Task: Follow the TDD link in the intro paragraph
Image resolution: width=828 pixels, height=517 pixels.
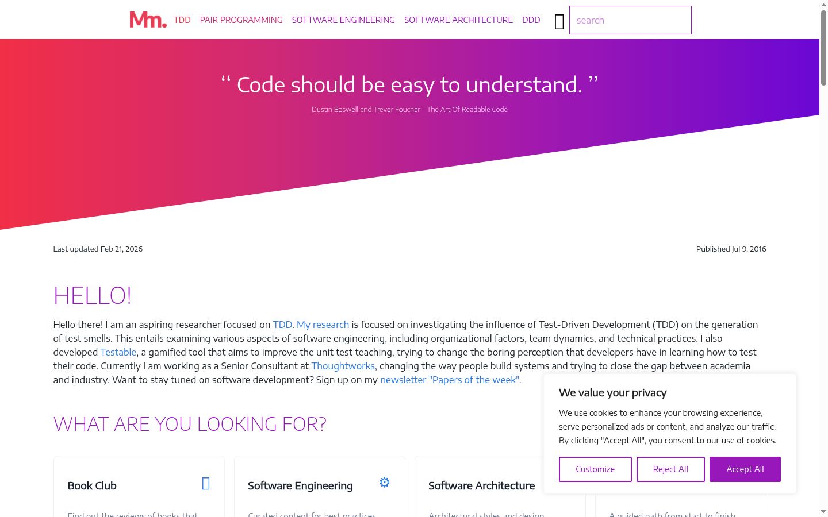Action: coord(282,325)
